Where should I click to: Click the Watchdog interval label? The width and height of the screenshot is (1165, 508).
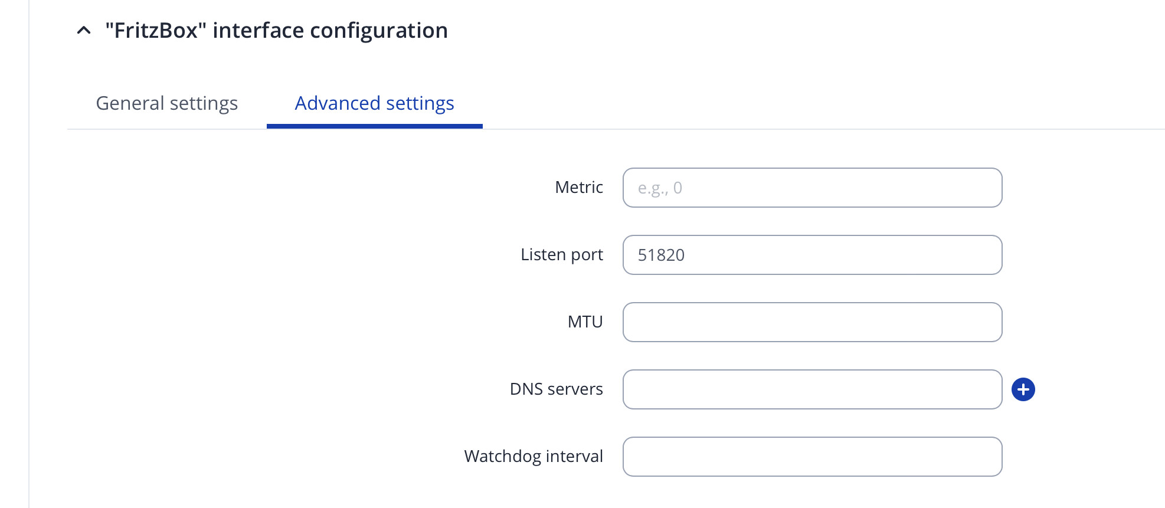pyautogui.click(x=533, y=457)
